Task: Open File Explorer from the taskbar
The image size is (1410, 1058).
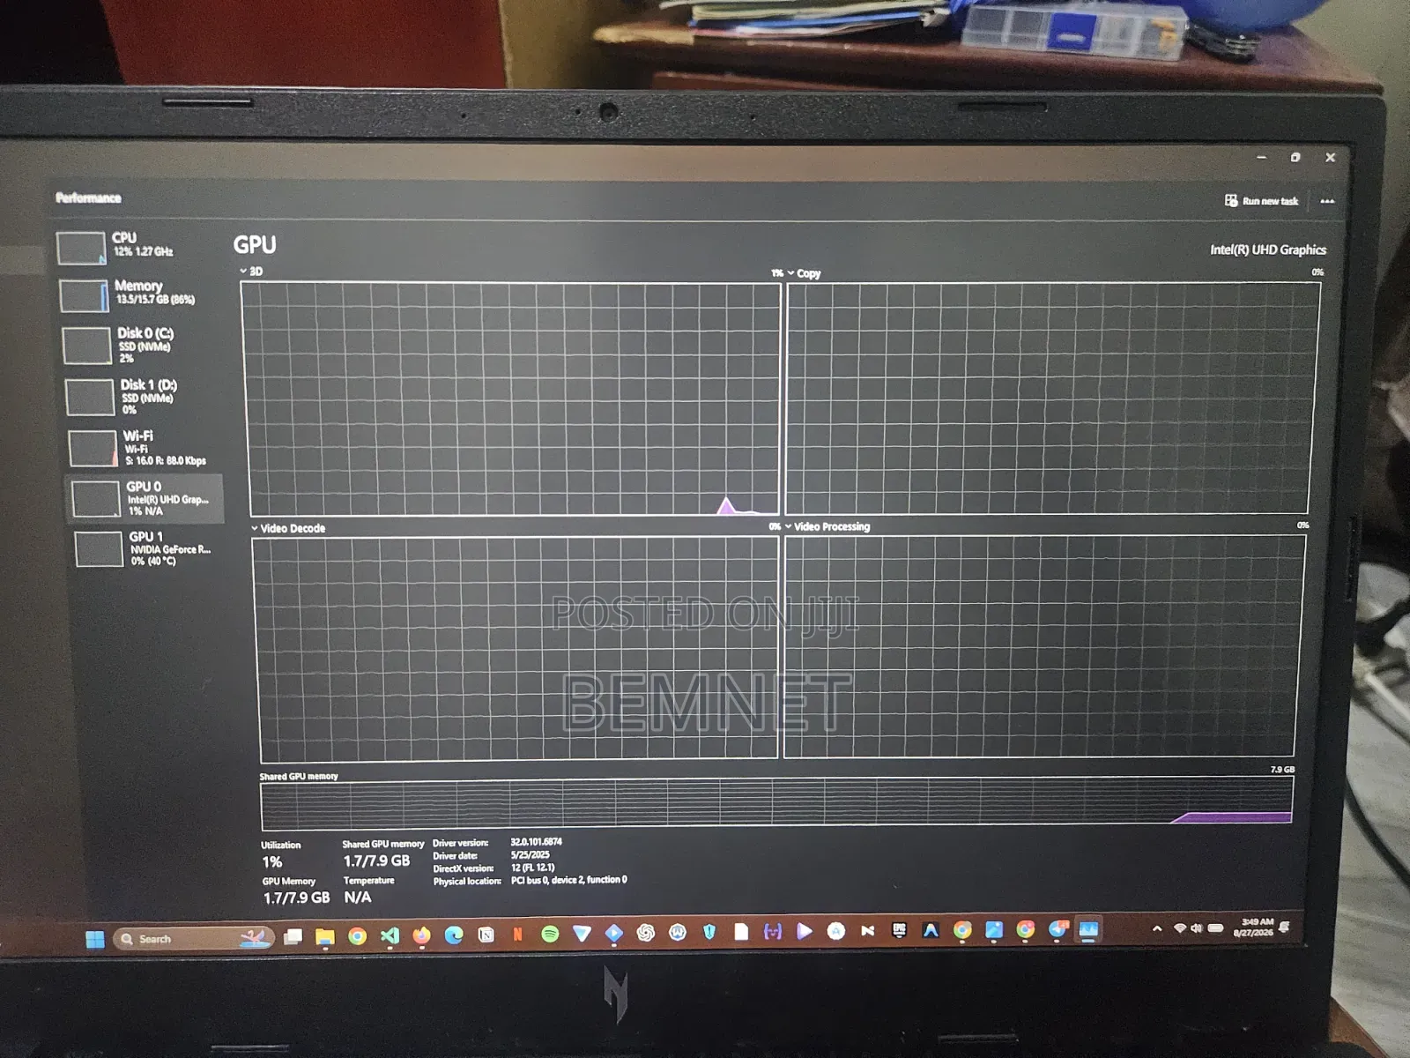Action: pos(324,936)
